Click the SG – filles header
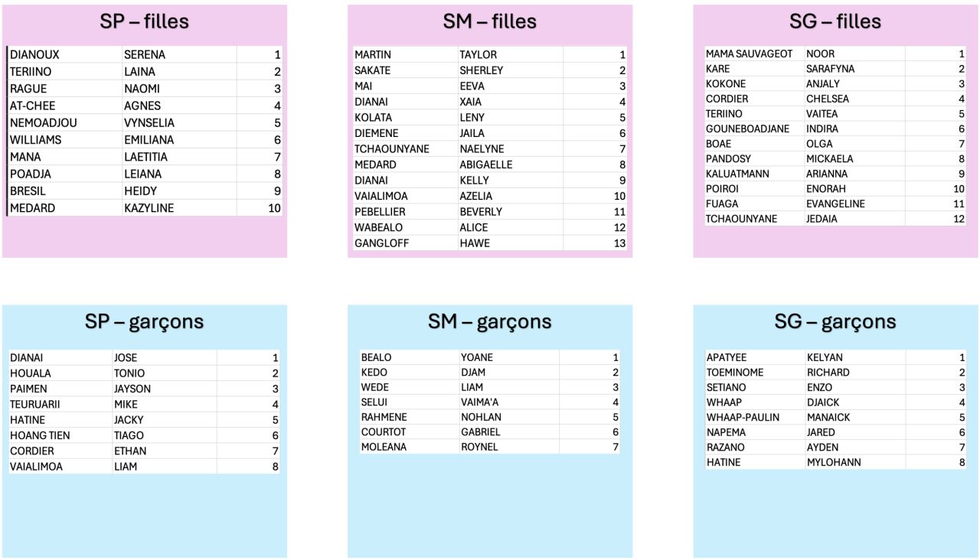This screenshot has width=980, height=560. tap(835, 21)
